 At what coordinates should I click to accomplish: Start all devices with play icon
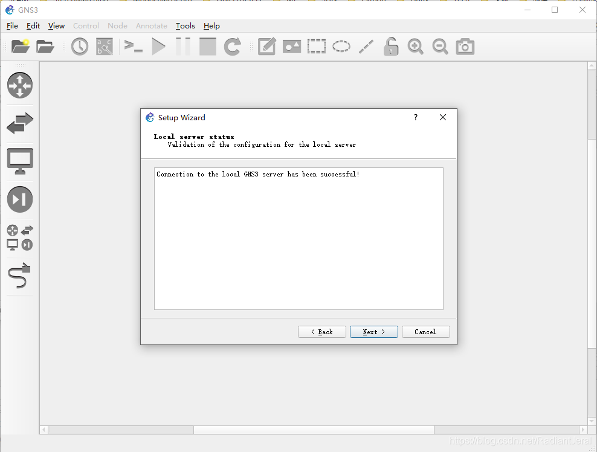point(158,47)
